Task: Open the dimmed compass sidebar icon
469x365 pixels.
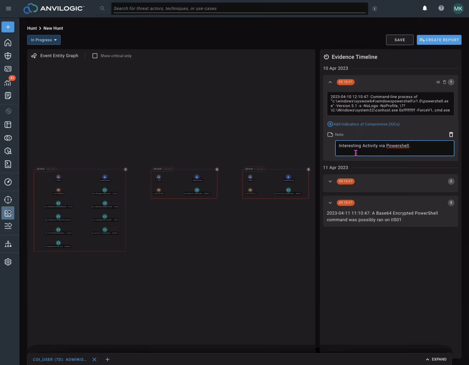Action: (8, 111)
